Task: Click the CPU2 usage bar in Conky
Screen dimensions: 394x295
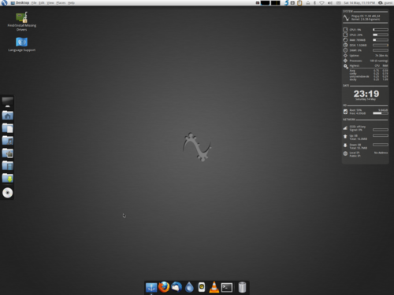Action: [x=381, y=35]
